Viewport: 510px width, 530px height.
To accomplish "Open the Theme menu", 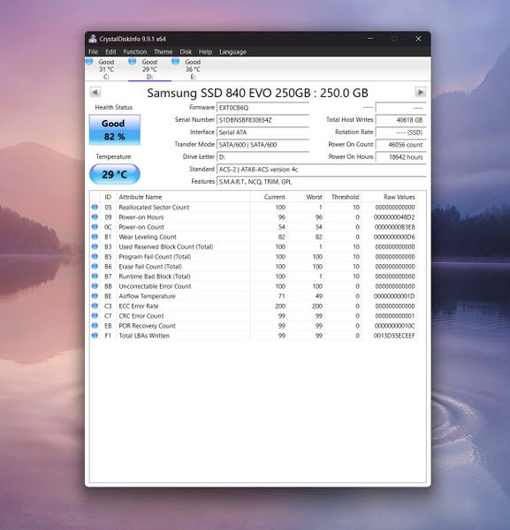I will (x=163, y=52).
